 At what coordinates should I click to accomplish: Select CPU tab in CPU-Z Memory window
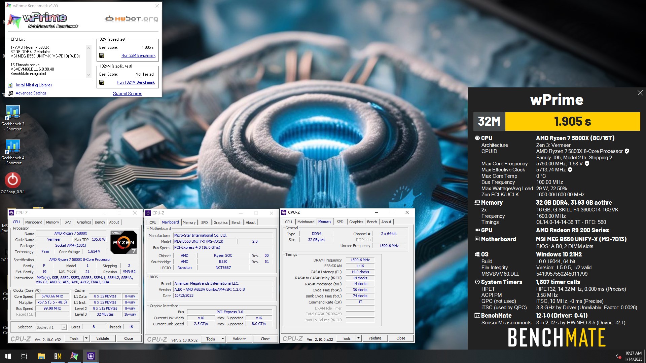(289, 222)
